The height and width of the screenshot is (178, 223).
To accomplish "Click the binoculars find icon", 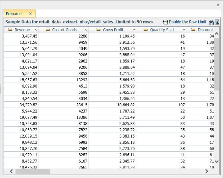I will point(211,22).
